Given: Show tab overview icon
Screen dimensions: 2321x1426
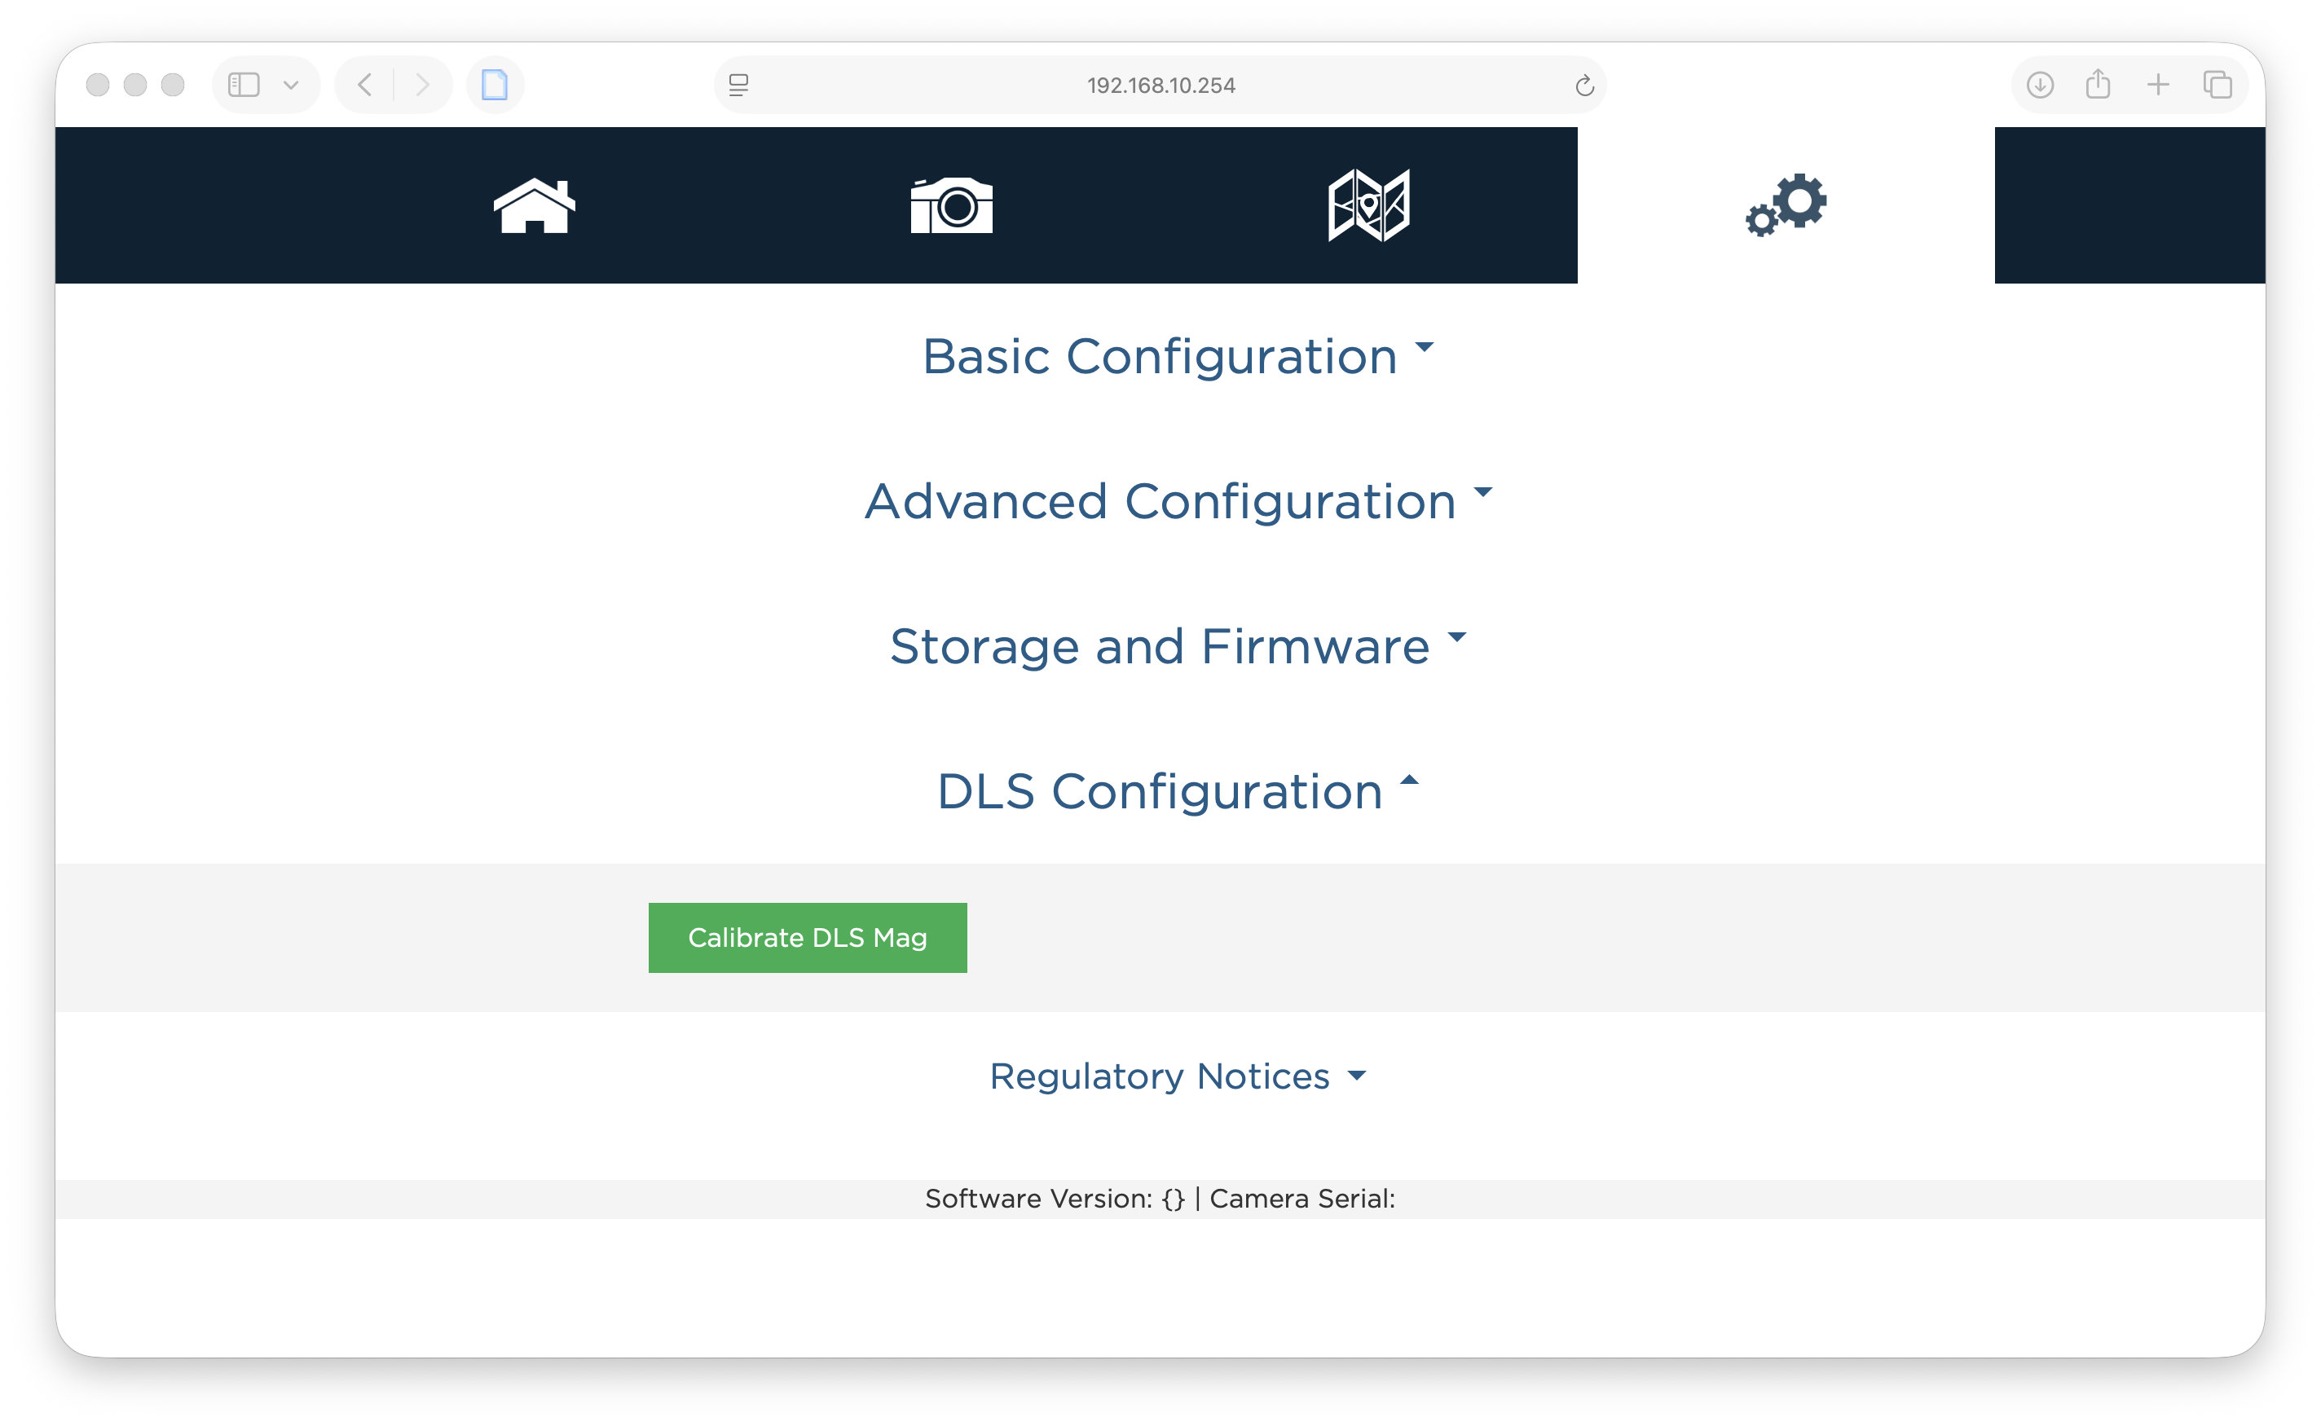Looking at the screenshot, I should pyautogui.click(x=2218, y=85).
